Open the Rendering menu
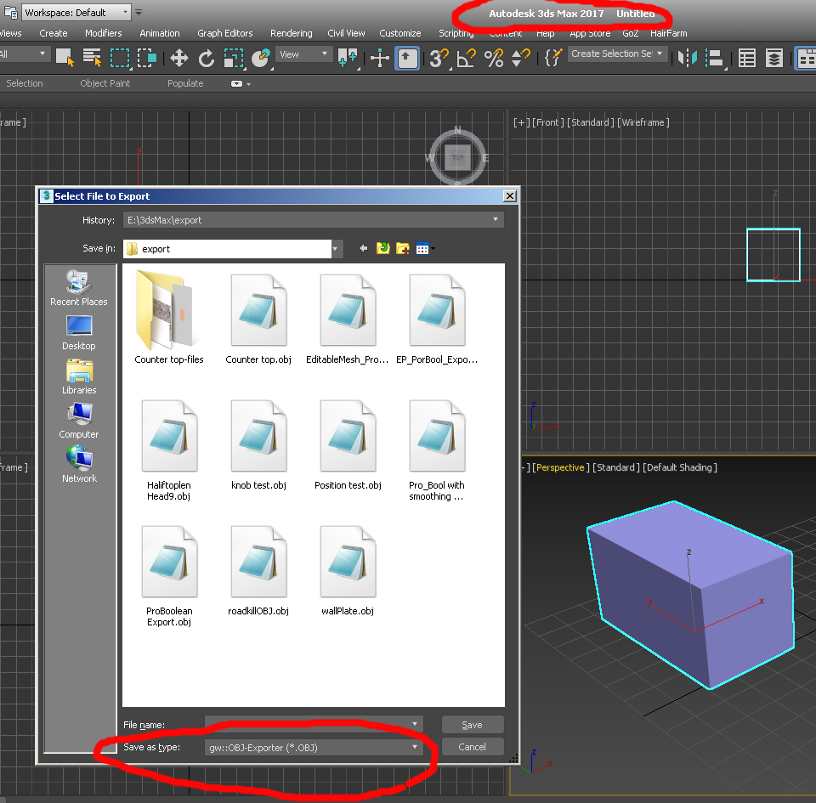Screen dimensions: 816x803 pyautogui.click(x=292, y=33)
